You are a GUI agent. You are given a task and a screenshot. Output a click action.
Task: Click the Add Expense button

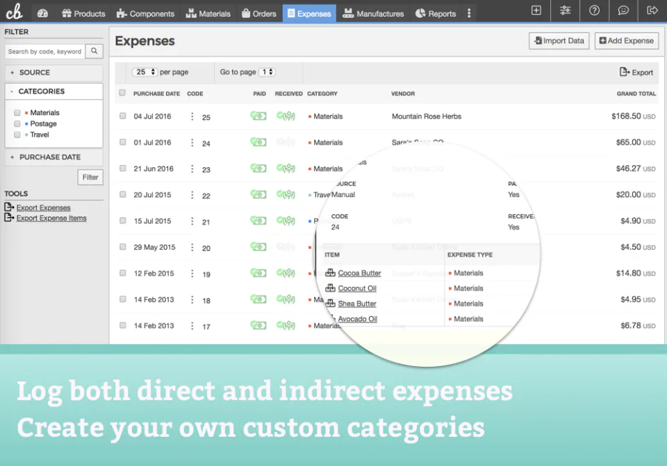click(626, 40)
